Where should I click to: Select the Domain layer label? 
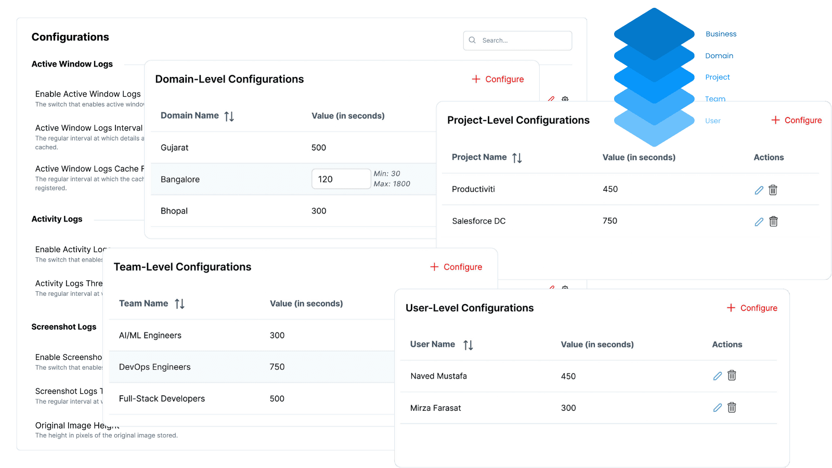tap(719, 56)
